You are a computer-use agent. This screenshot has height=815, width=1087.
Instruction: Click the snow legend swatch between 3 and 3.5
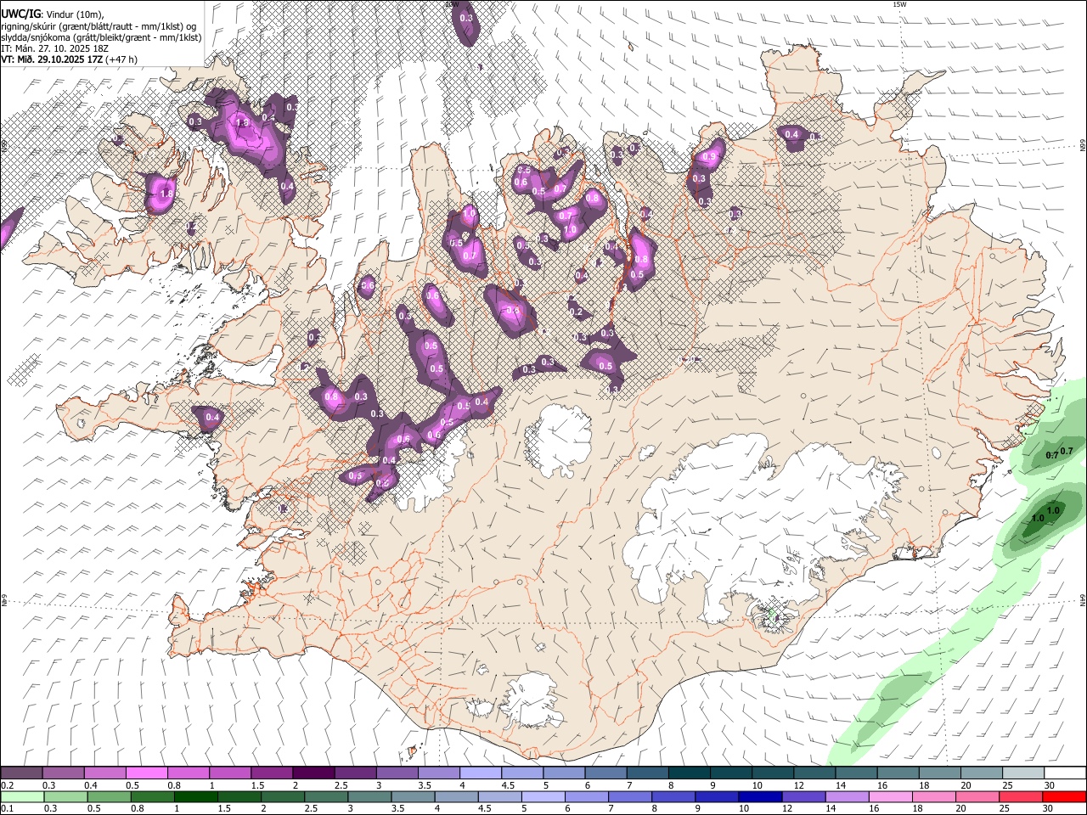[x=397, y=773]
